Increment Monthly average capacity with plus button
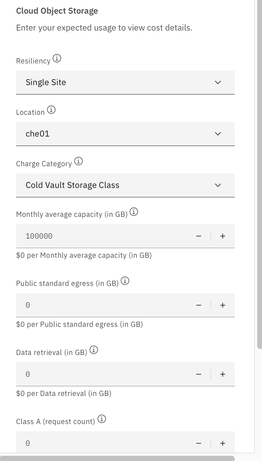 coord(222,236)
